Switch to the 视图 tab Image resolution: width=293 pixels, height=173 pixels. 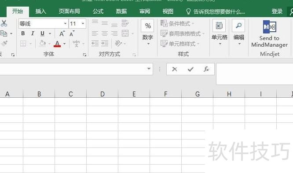click(x=168, y=11)
